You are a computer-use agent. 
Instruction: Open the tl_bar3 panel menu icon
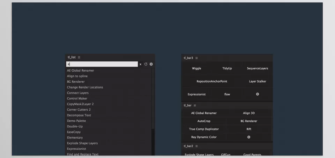coord(196,58)
